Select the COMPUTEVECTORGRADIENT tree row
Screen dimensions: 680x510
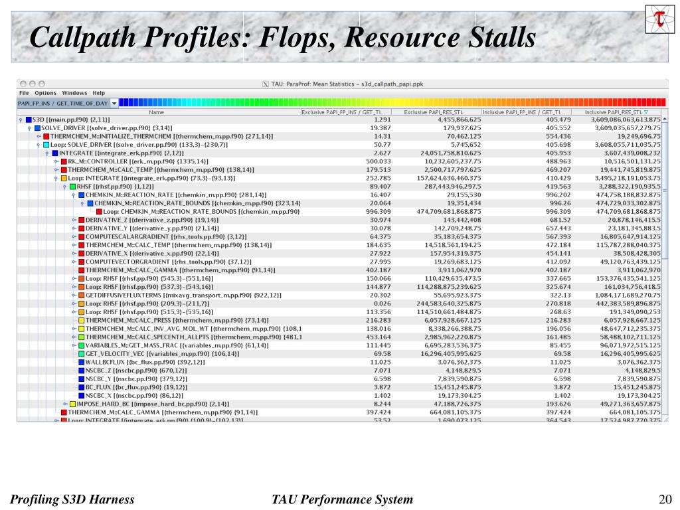(339, 262)
